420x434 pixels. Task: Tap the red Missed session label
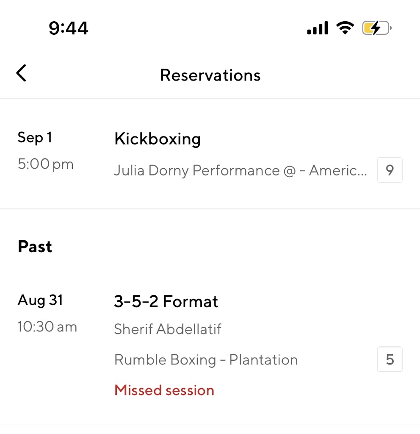[164, 390]
